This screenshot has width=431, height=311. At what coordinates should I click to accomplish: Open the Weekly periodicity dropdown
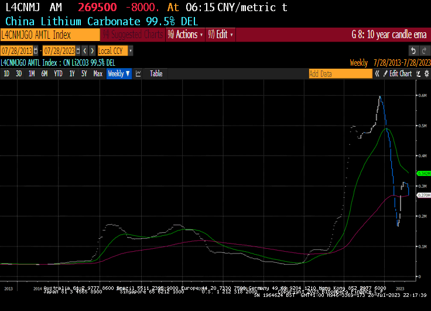pyautogui.click(x=119, y=73)
